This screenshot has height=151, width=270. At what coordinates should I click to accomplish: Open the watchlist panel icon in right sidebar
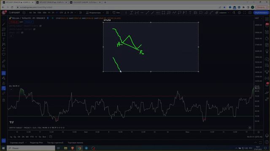tap(267, 19)
